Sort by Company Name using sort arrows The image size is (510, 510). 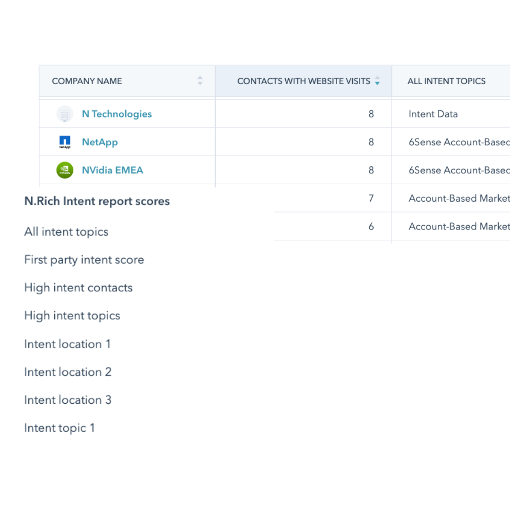(x=200, y=81)
